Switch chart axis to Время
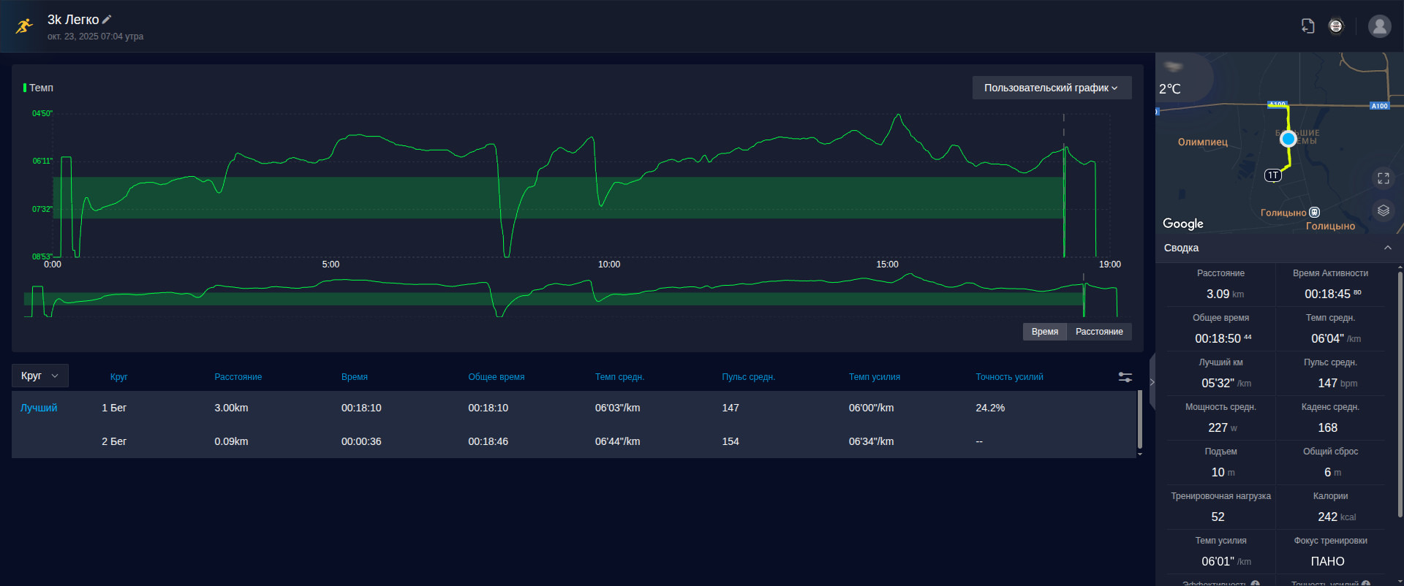Image resolution: width=1404 pixels, height=586 pixels. 1045,332
